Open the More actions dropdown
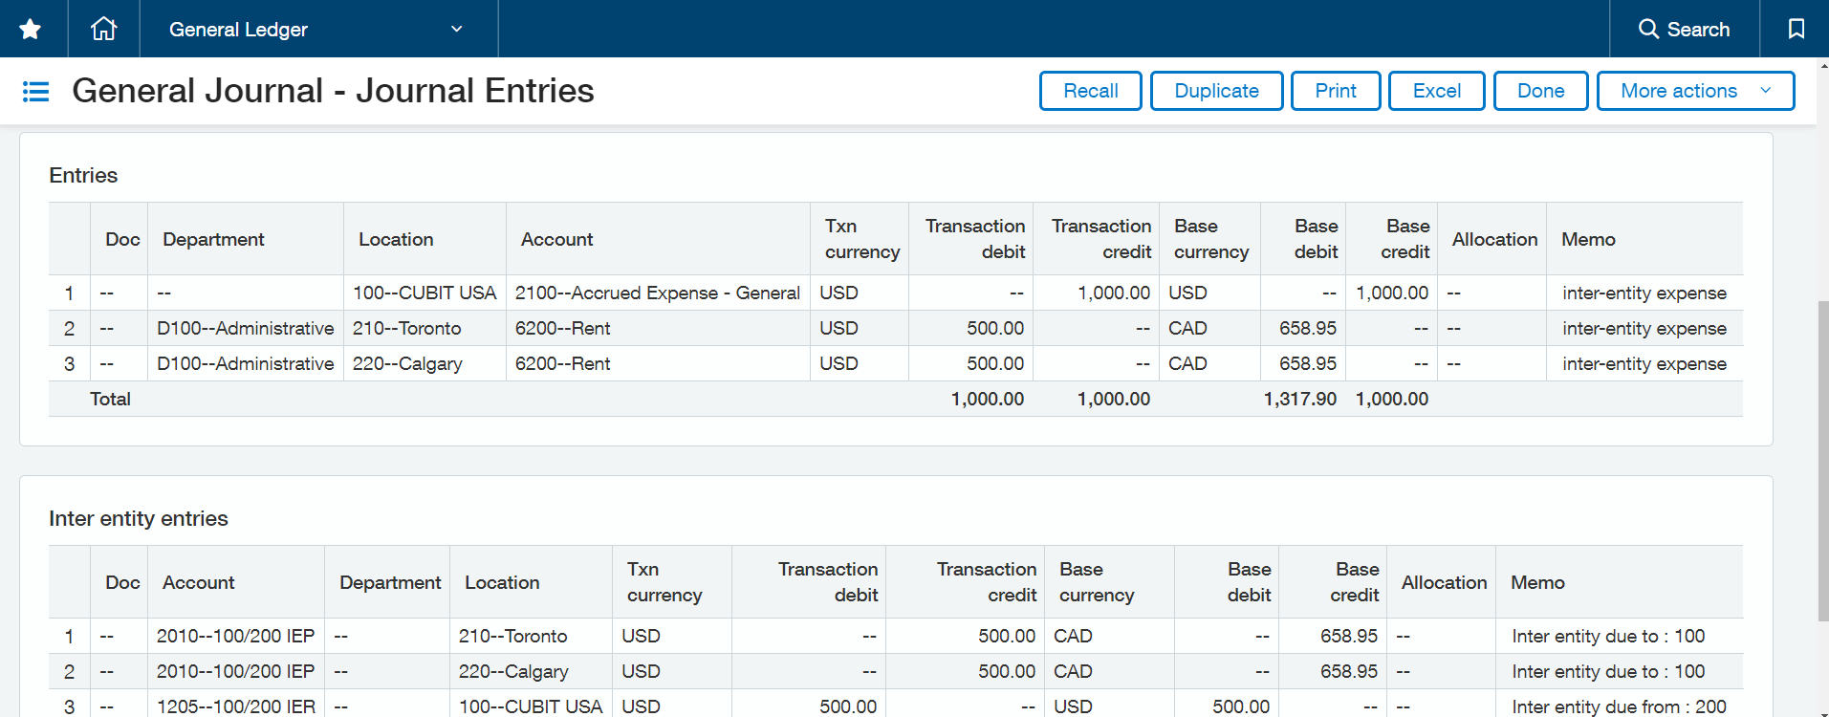 (x=1694, y=91)
